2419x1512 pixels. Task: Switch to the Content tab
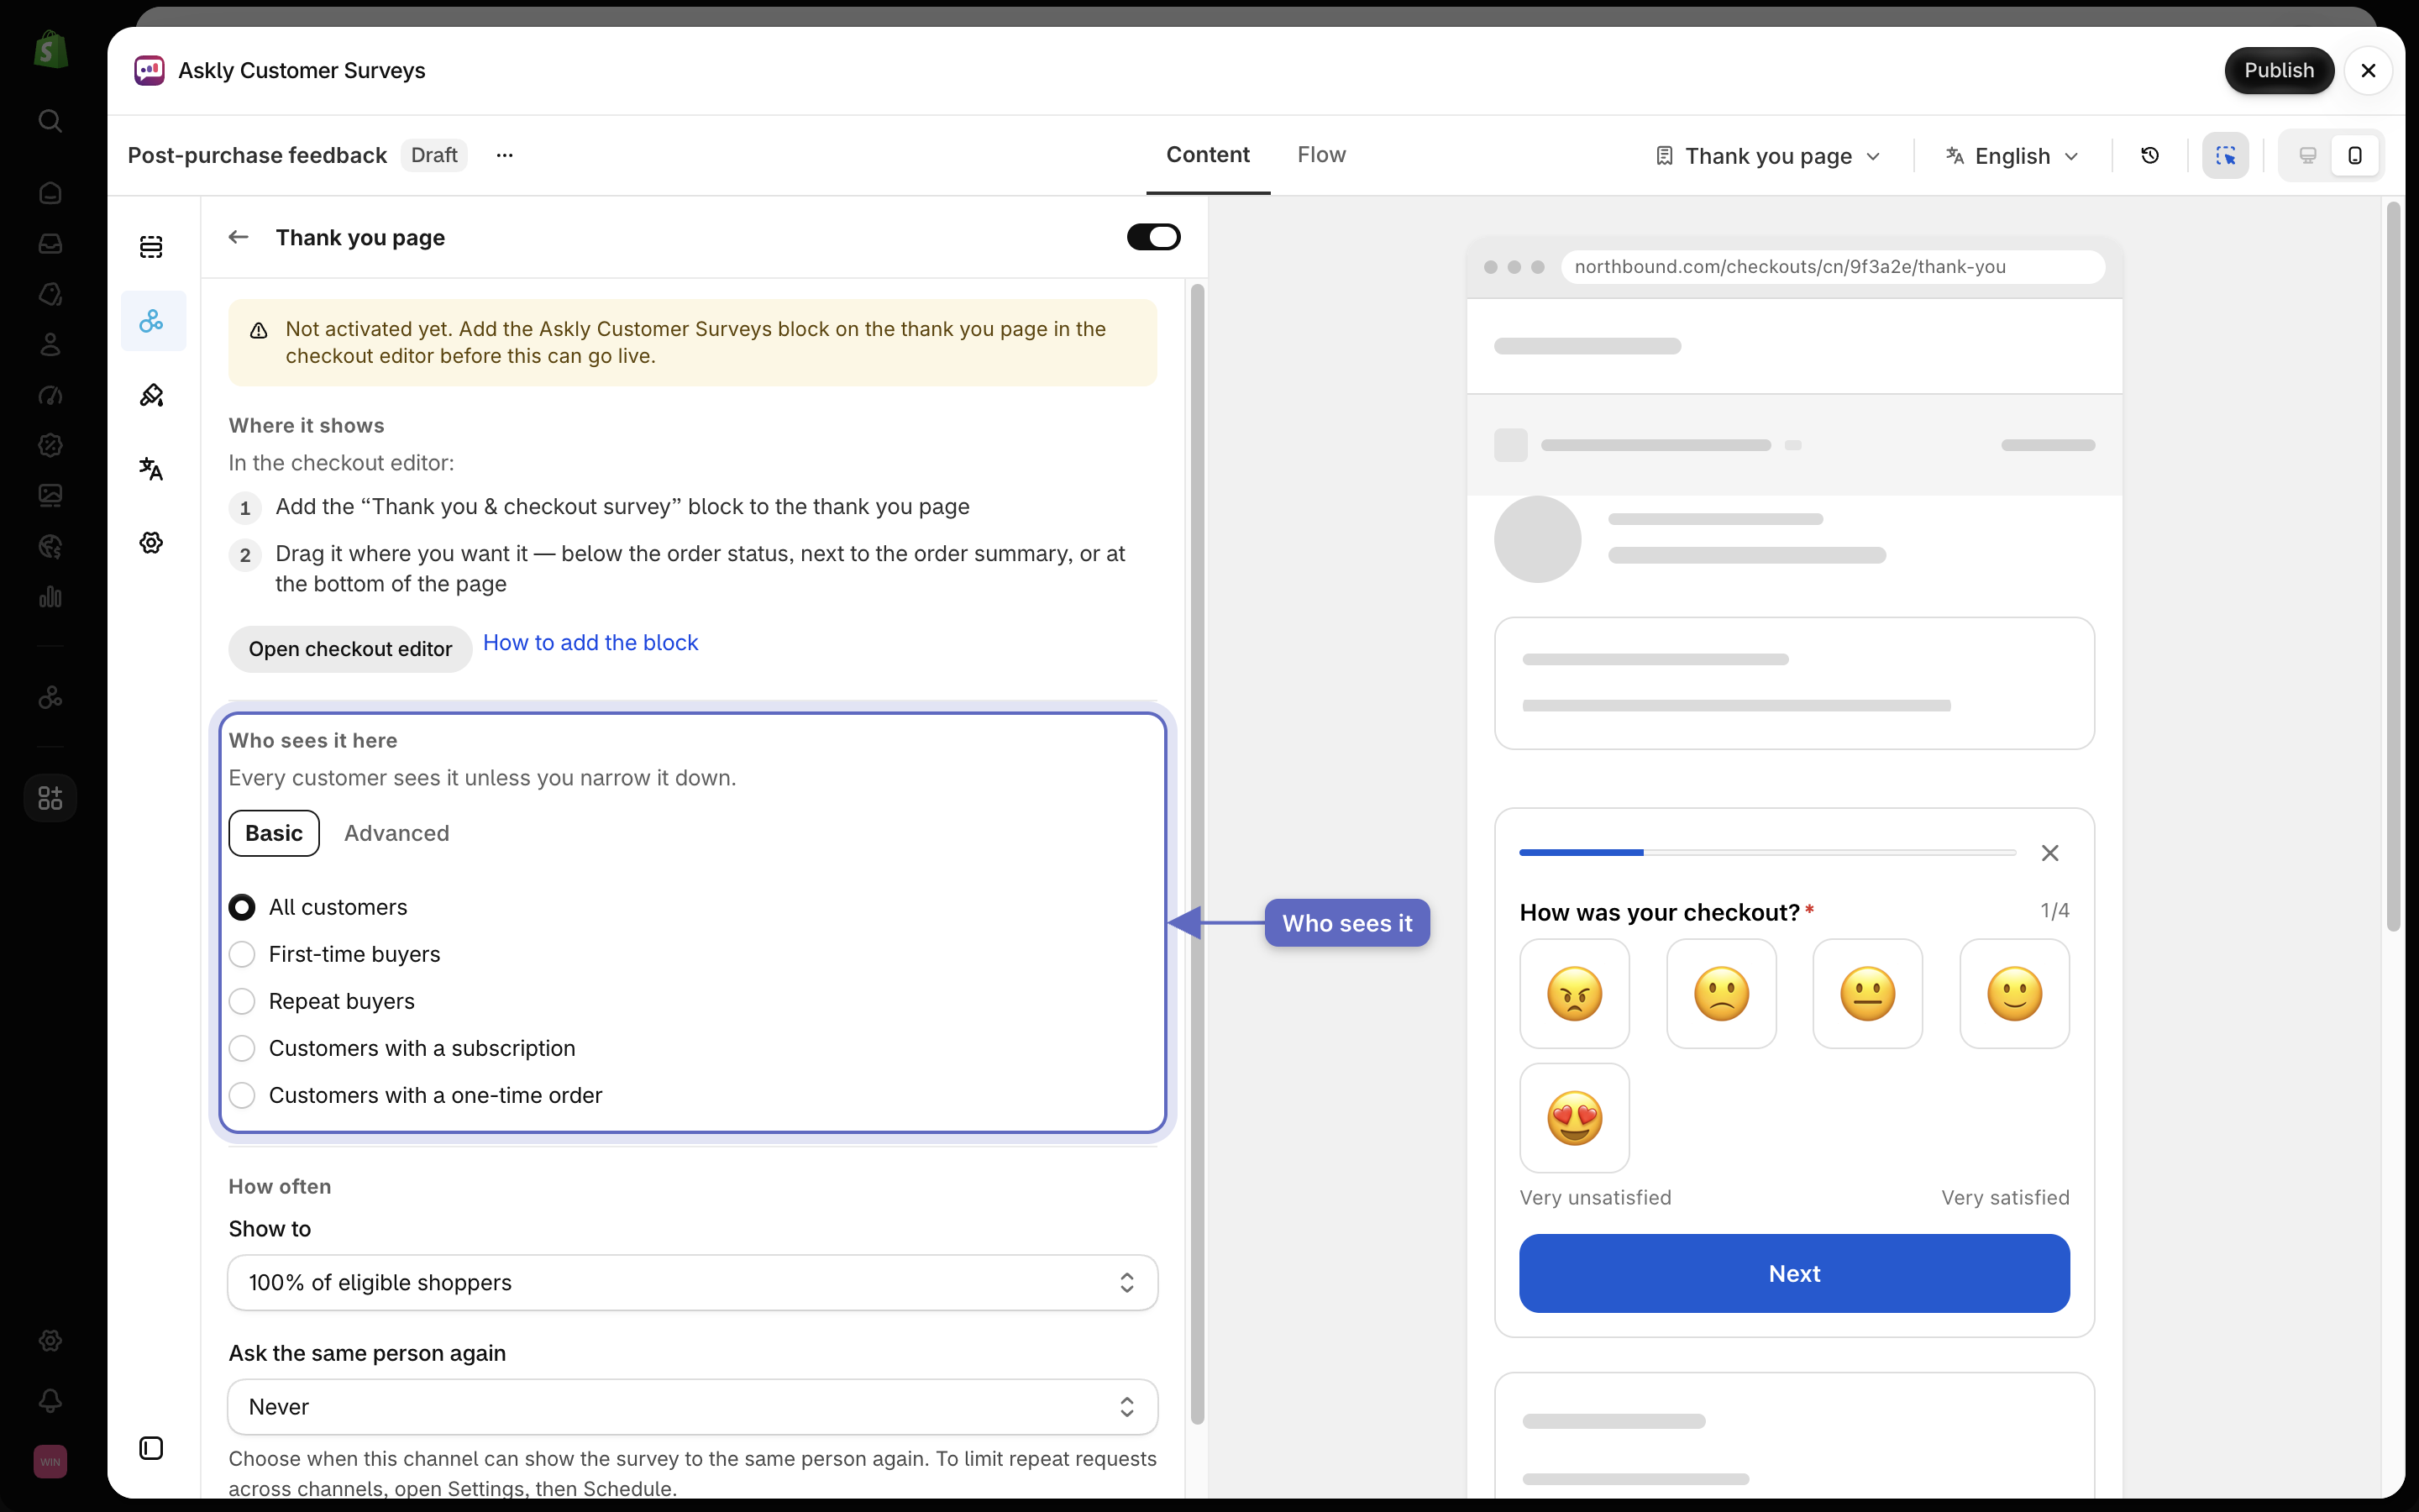point(1208,155)
